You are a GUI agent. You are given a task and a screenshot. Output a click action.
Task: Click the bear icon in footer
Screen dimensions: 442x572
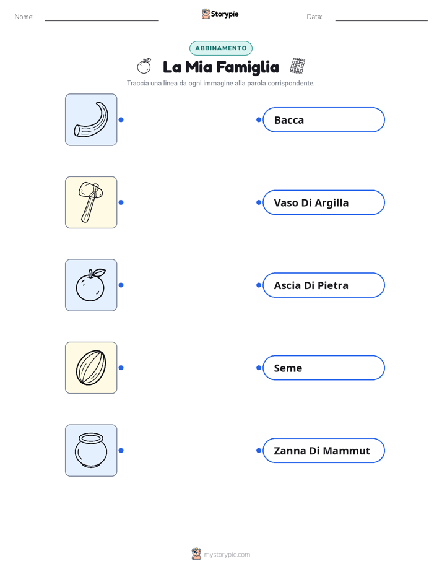[196, 554]
